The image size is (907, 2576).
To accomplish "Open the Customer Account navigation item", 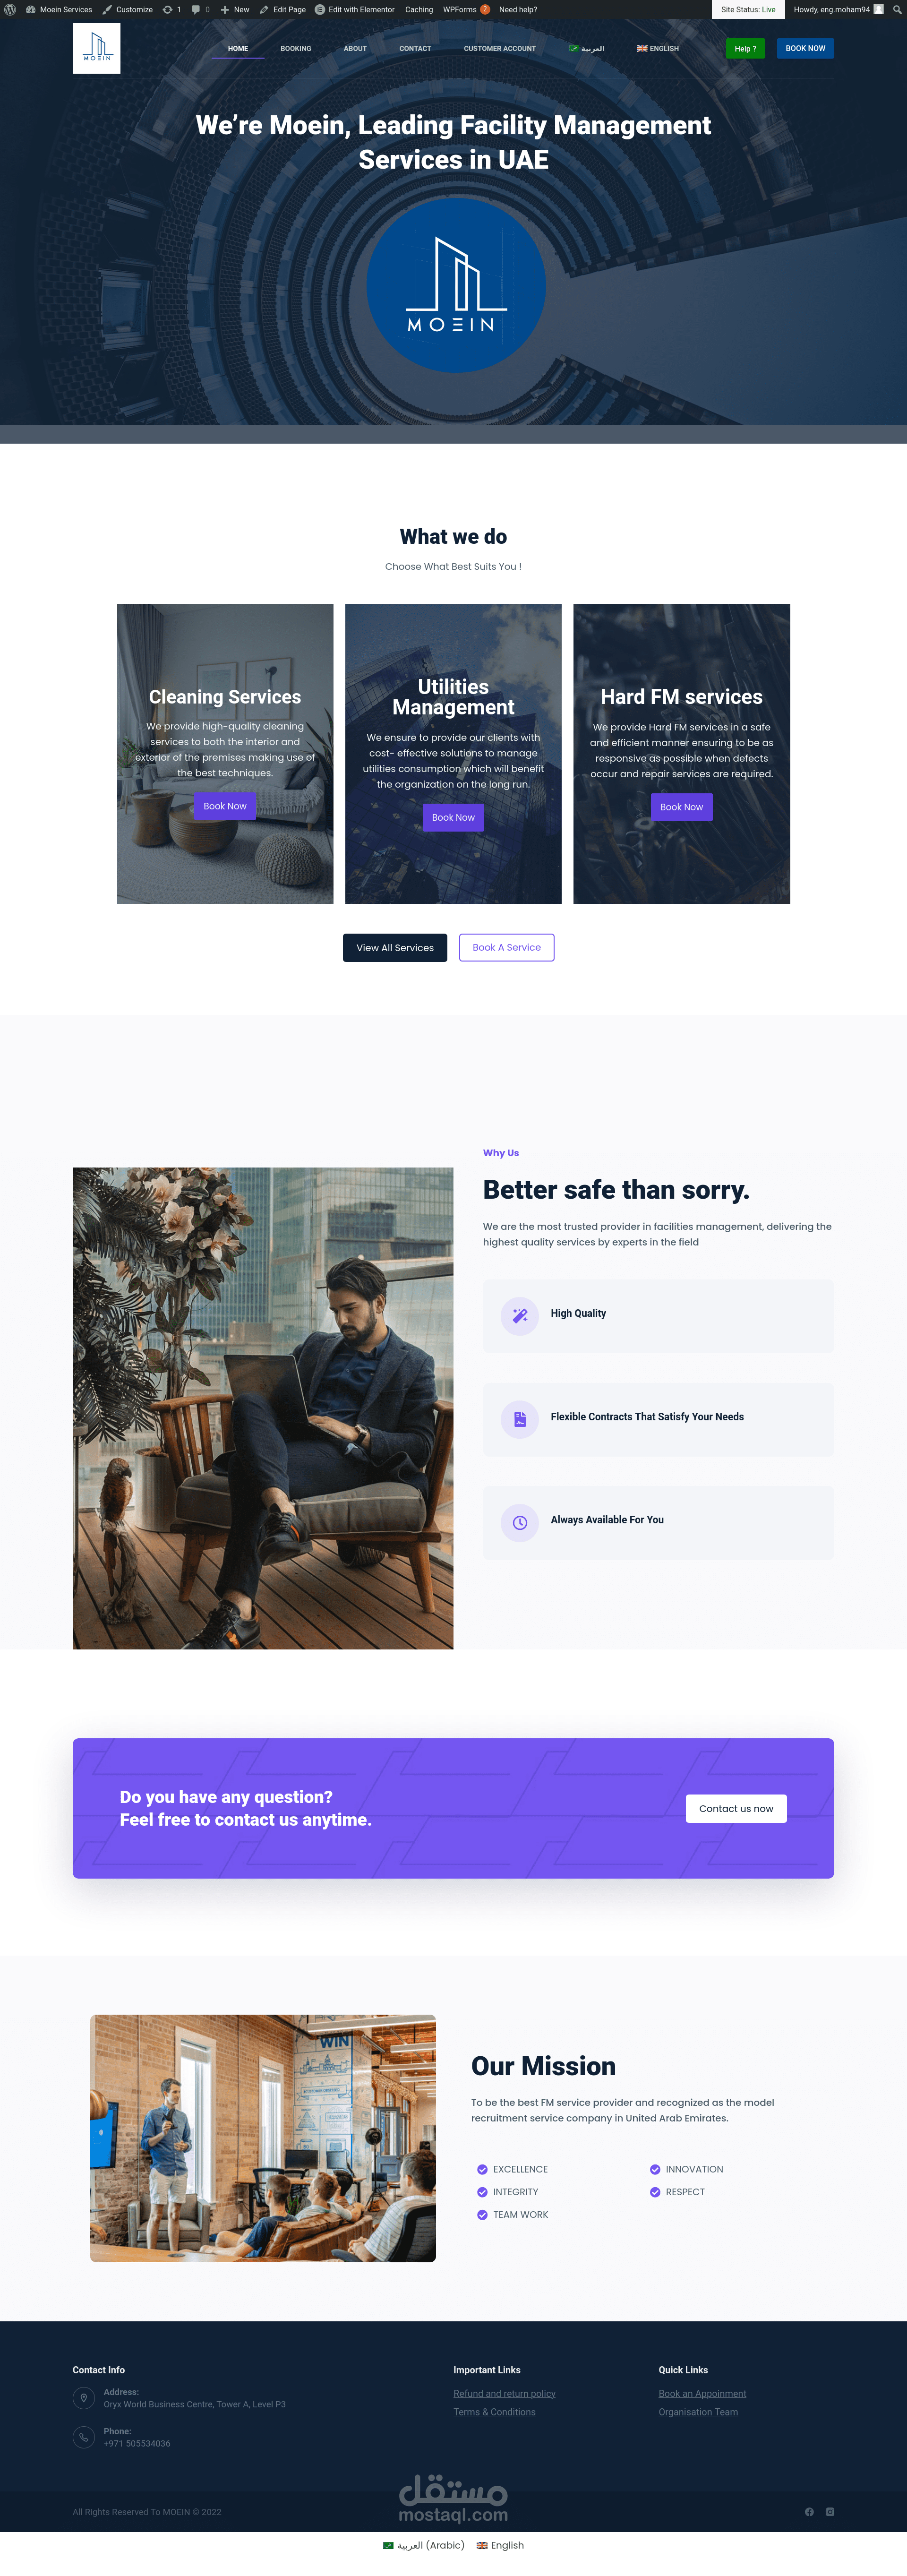I will click(500, 48).
